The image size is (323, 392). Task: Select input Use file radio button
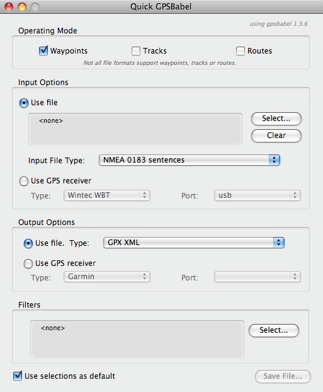(24, 103)
